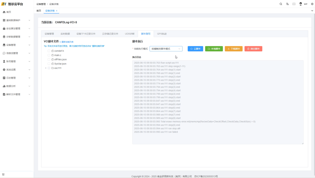Tick the main.c checkbox
This screenshot has width=315, height=178.
click(49, 55)
